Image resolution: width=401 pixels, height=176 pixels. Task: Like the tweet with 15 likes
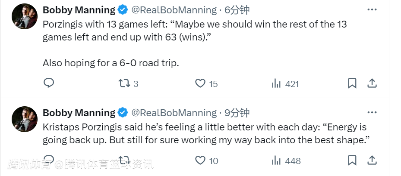200,83
